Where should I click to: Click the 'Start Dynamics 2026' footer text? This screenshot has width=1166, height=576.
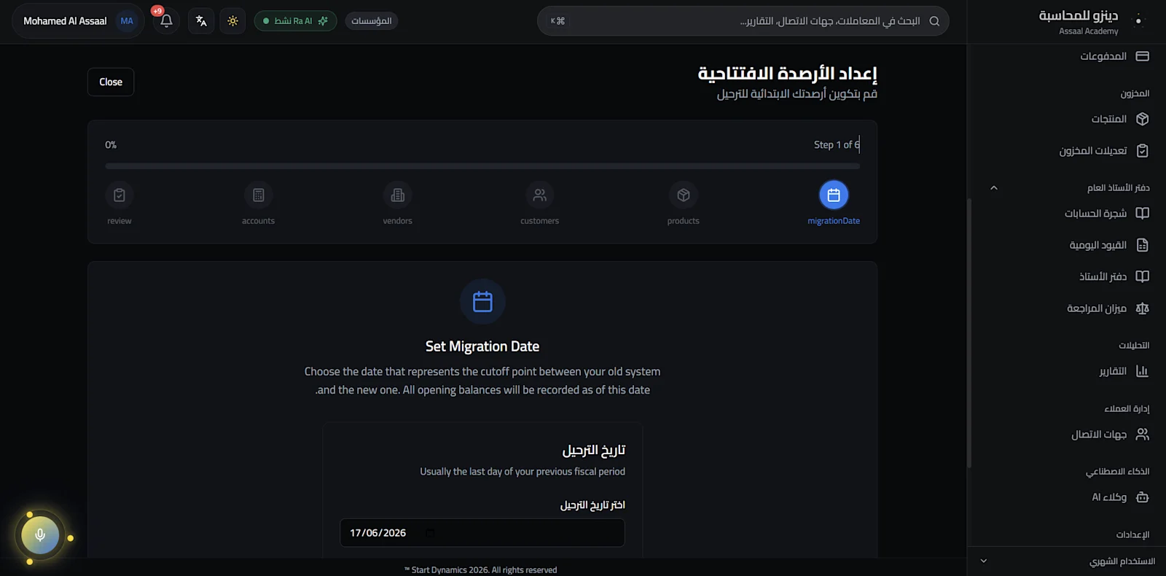[481, 570]
